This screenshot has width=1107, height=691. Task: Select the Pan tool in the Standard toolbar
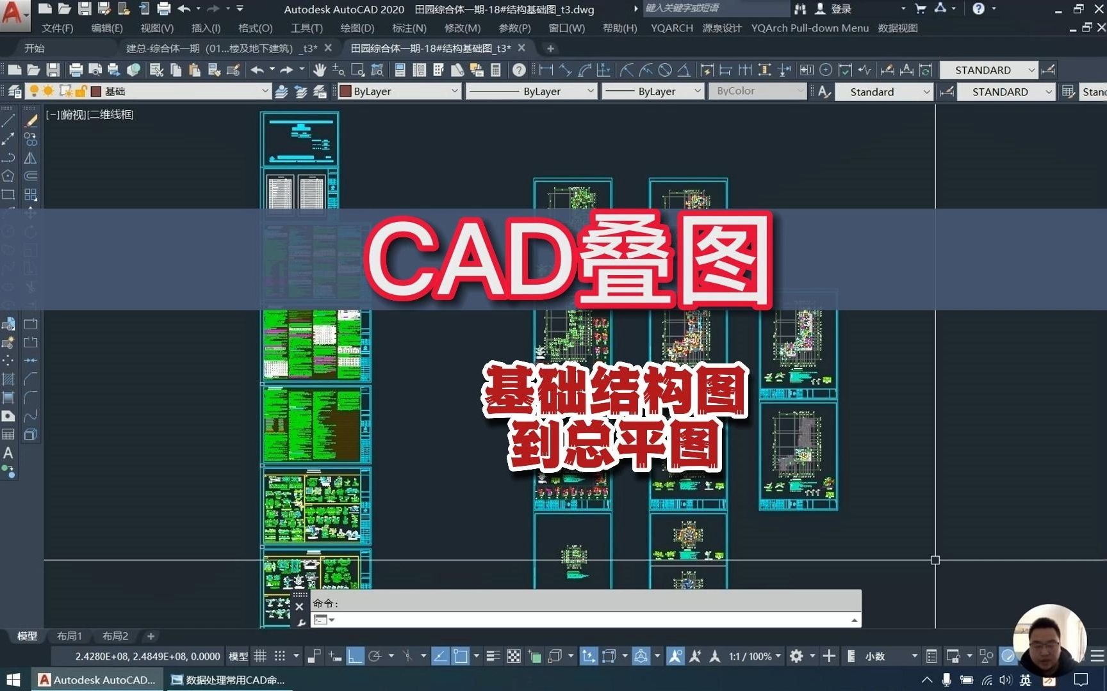(320, 70)
